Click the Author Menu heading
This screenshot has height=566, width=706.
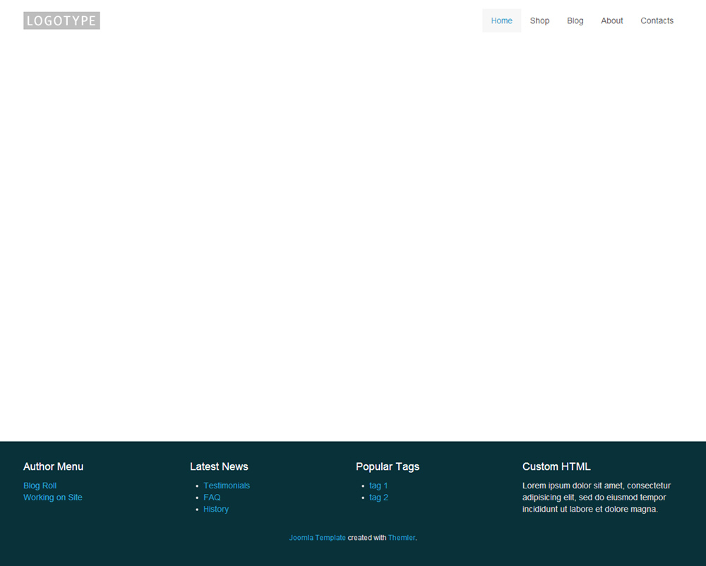[x=53, y=466]
